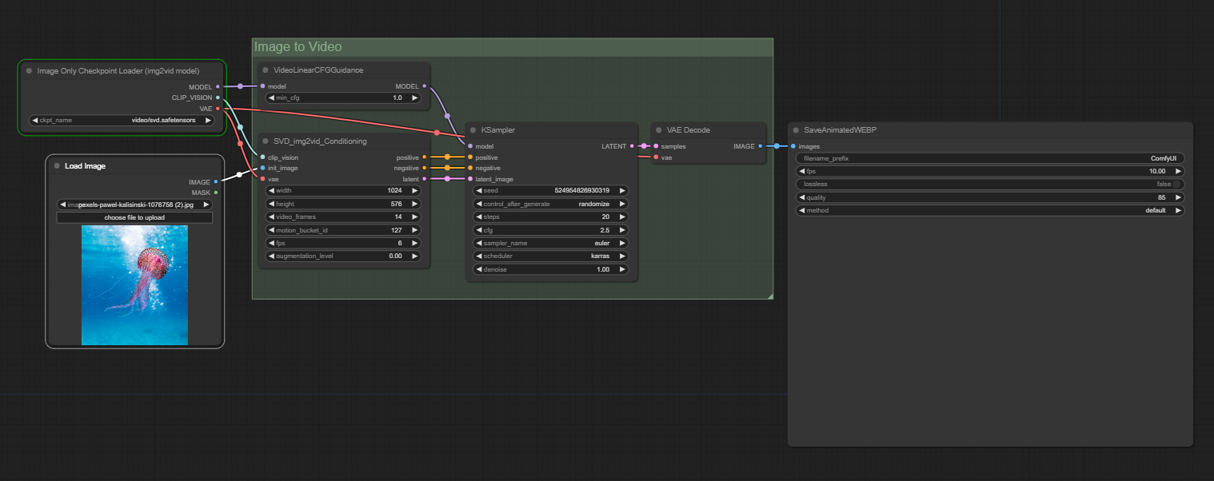Click the IMAGE output port on VAE Decode
The height and width of the screenshot is (481, 1214).
tap(760, 146)
